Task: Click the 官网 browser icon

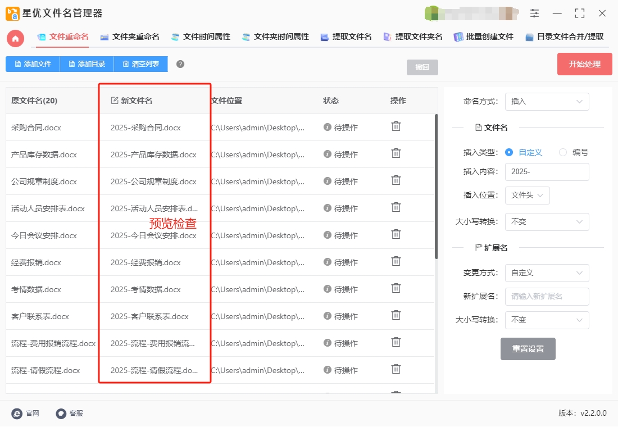Action: 16,413
